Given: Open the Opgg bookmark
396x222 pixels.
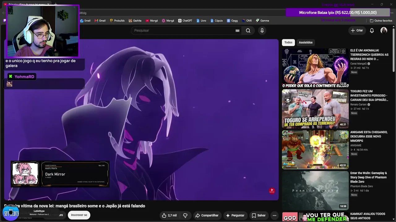Looking at the screenshot, I should [x=232, y=21].
